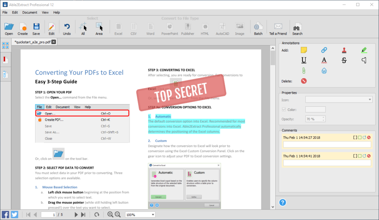Show the attachments sidebar panel
Image resolution: width=379 pixels, height=220 pixels.
click(x=5, y=74)
